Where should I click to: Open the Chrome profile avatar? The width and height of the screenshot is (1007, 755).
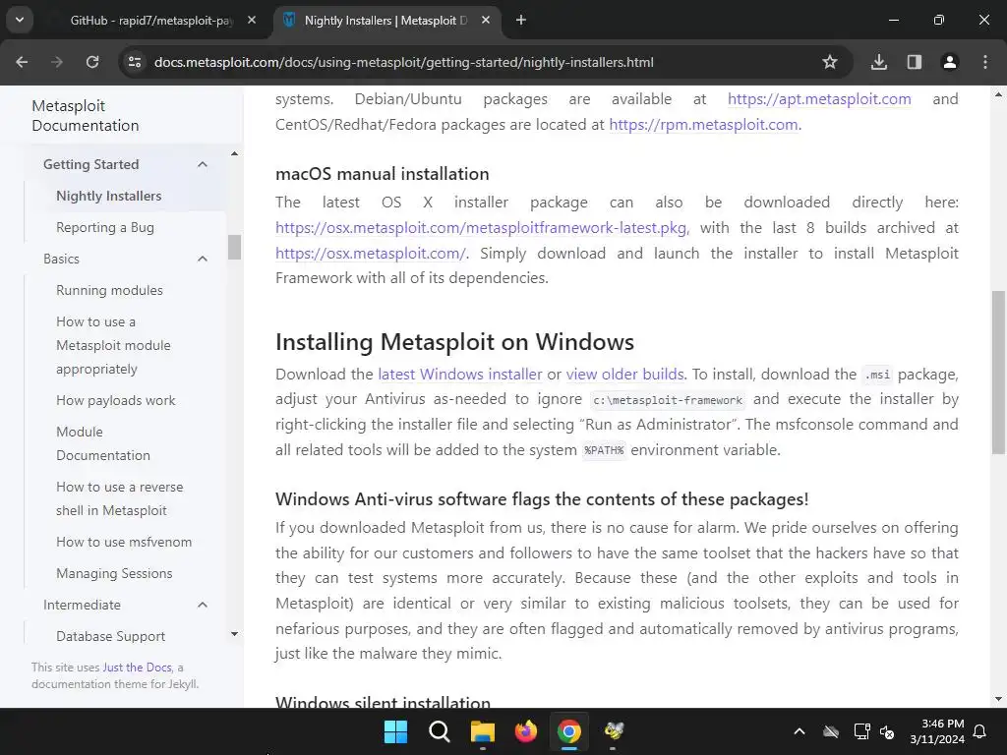[x=950, y=62]
